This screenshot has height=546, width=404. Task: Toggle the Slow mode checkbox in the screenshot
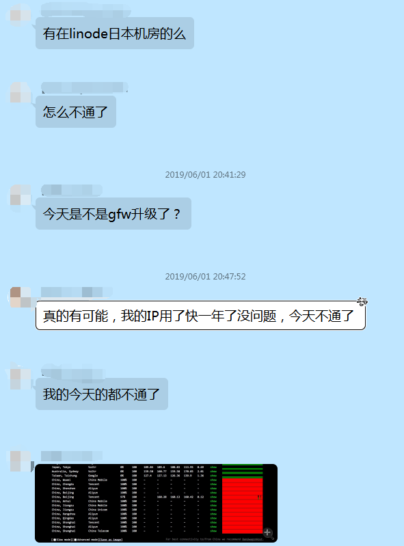[x=55, y=540]
